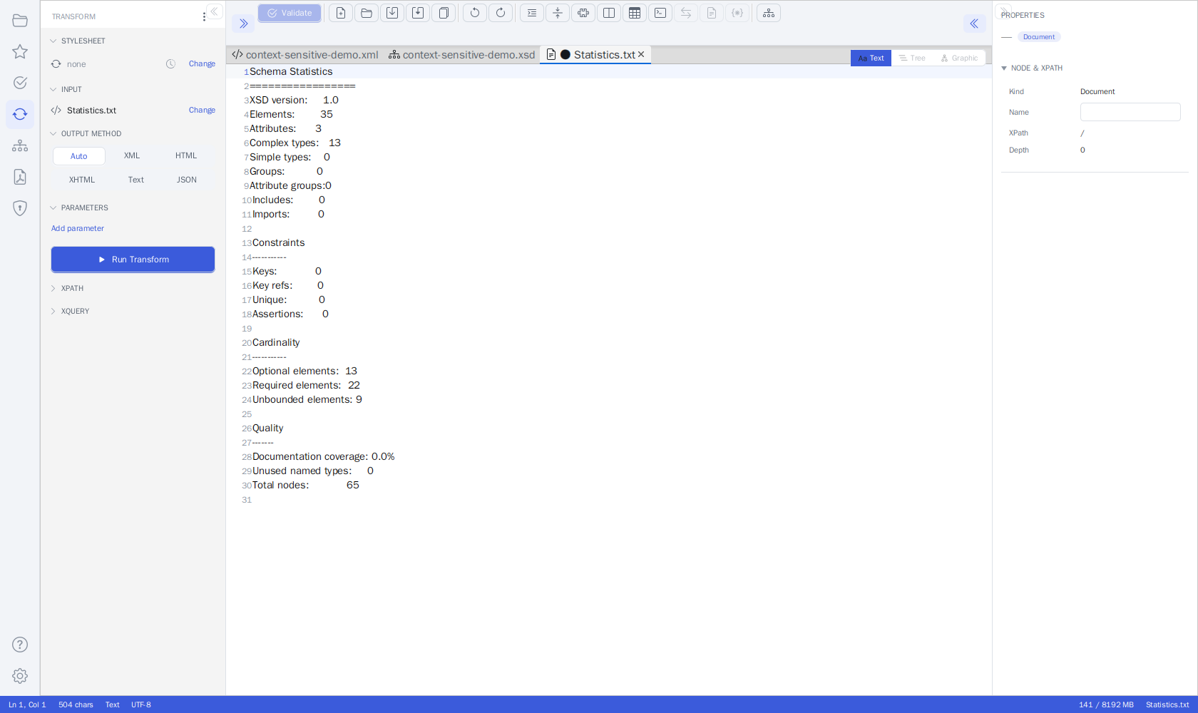Click the collapse/minify toolbar icon
This screenshot has height=713, width=1198.
(x=558, y=13)
